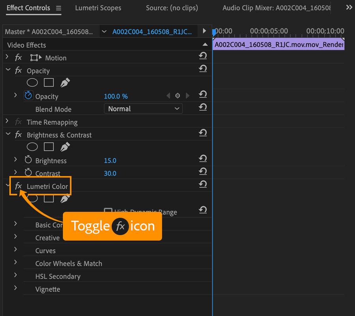This screenshot has width=355, height=316.
Task: Toggle the fx icon for Motion effect
Action: pos(18,58)
